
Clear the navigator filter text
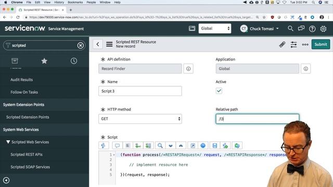pos(81,45)
